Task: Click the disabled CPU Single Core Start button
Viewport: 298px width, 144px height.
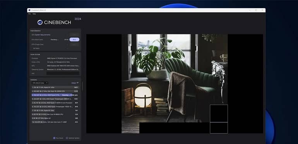Action: [74, 44]
